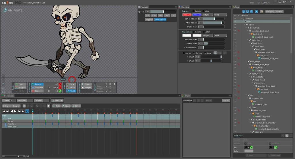
Task: Collapse the torso bone node
Action: tap(248, 107)
